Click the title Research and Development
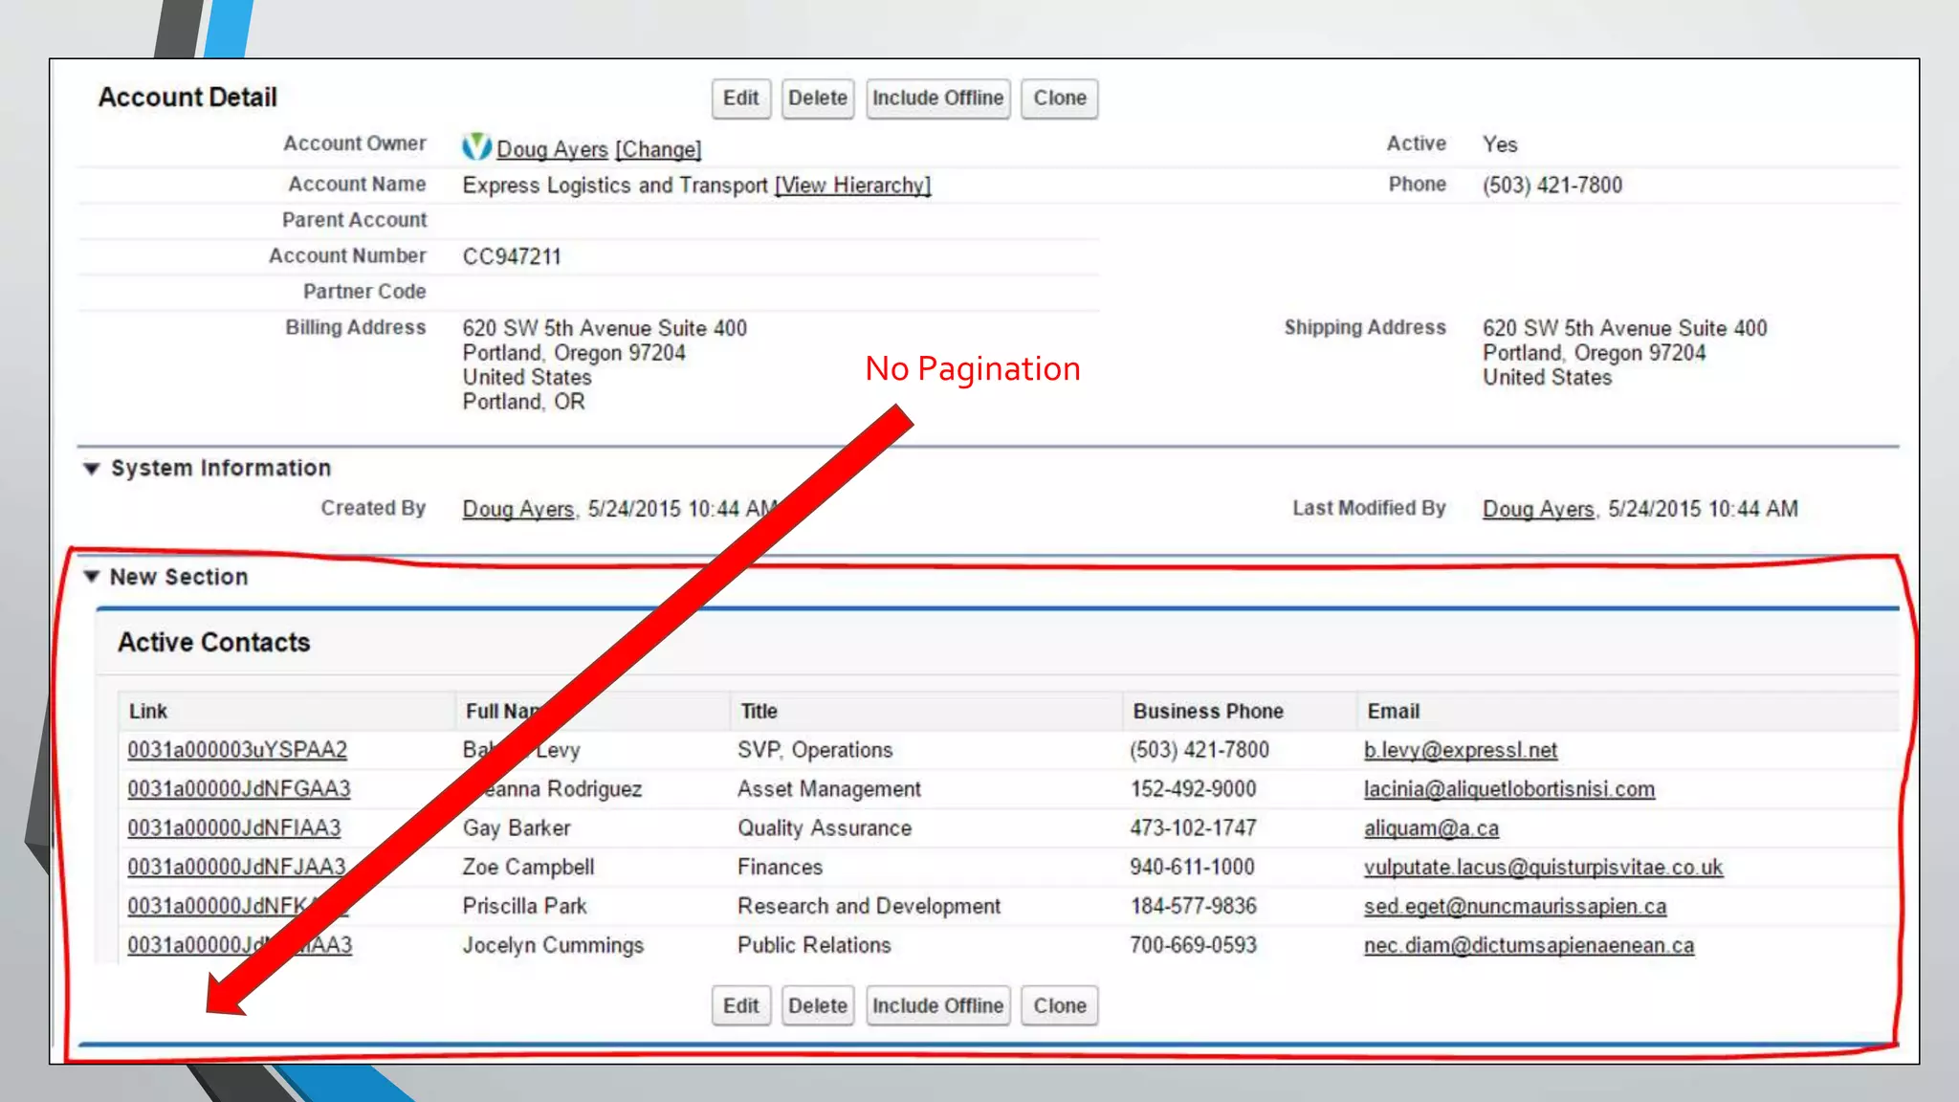 click(x=869, y=906)
